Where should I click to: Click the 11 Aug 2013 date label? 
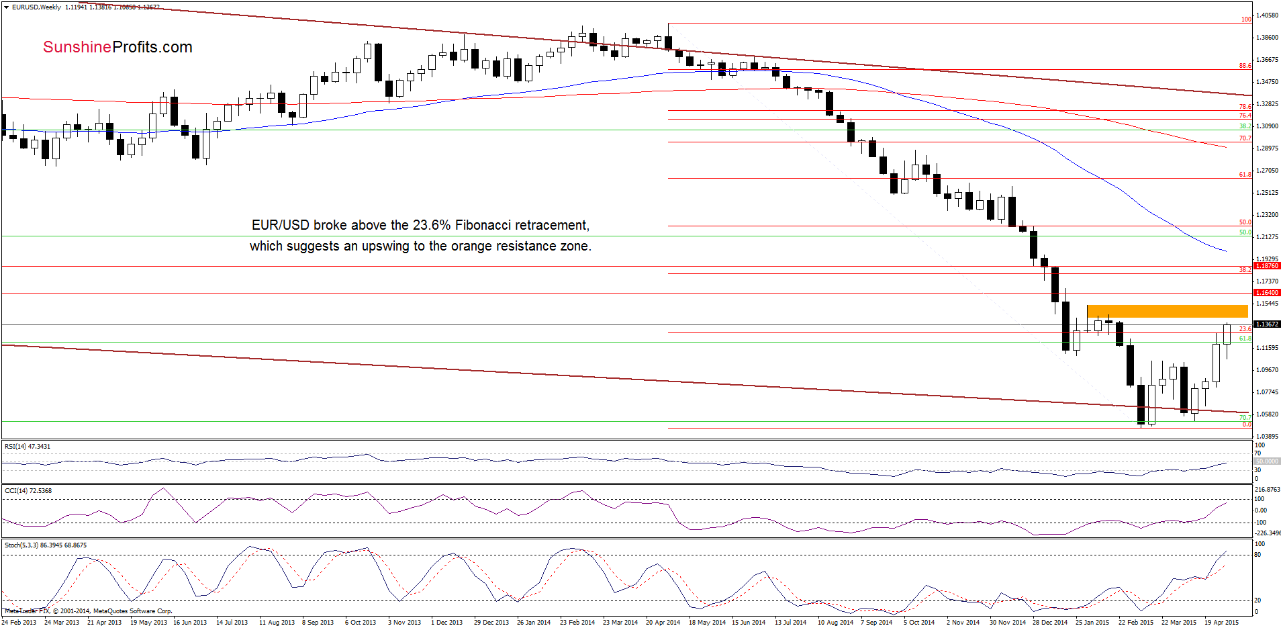coord(277,622)
